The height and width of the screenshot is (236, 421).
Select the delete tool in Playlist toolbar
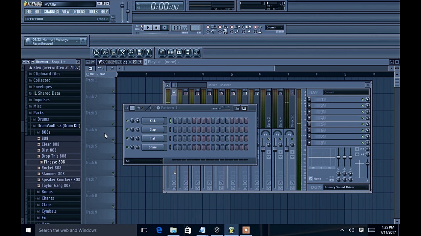[x=110, y=62]
